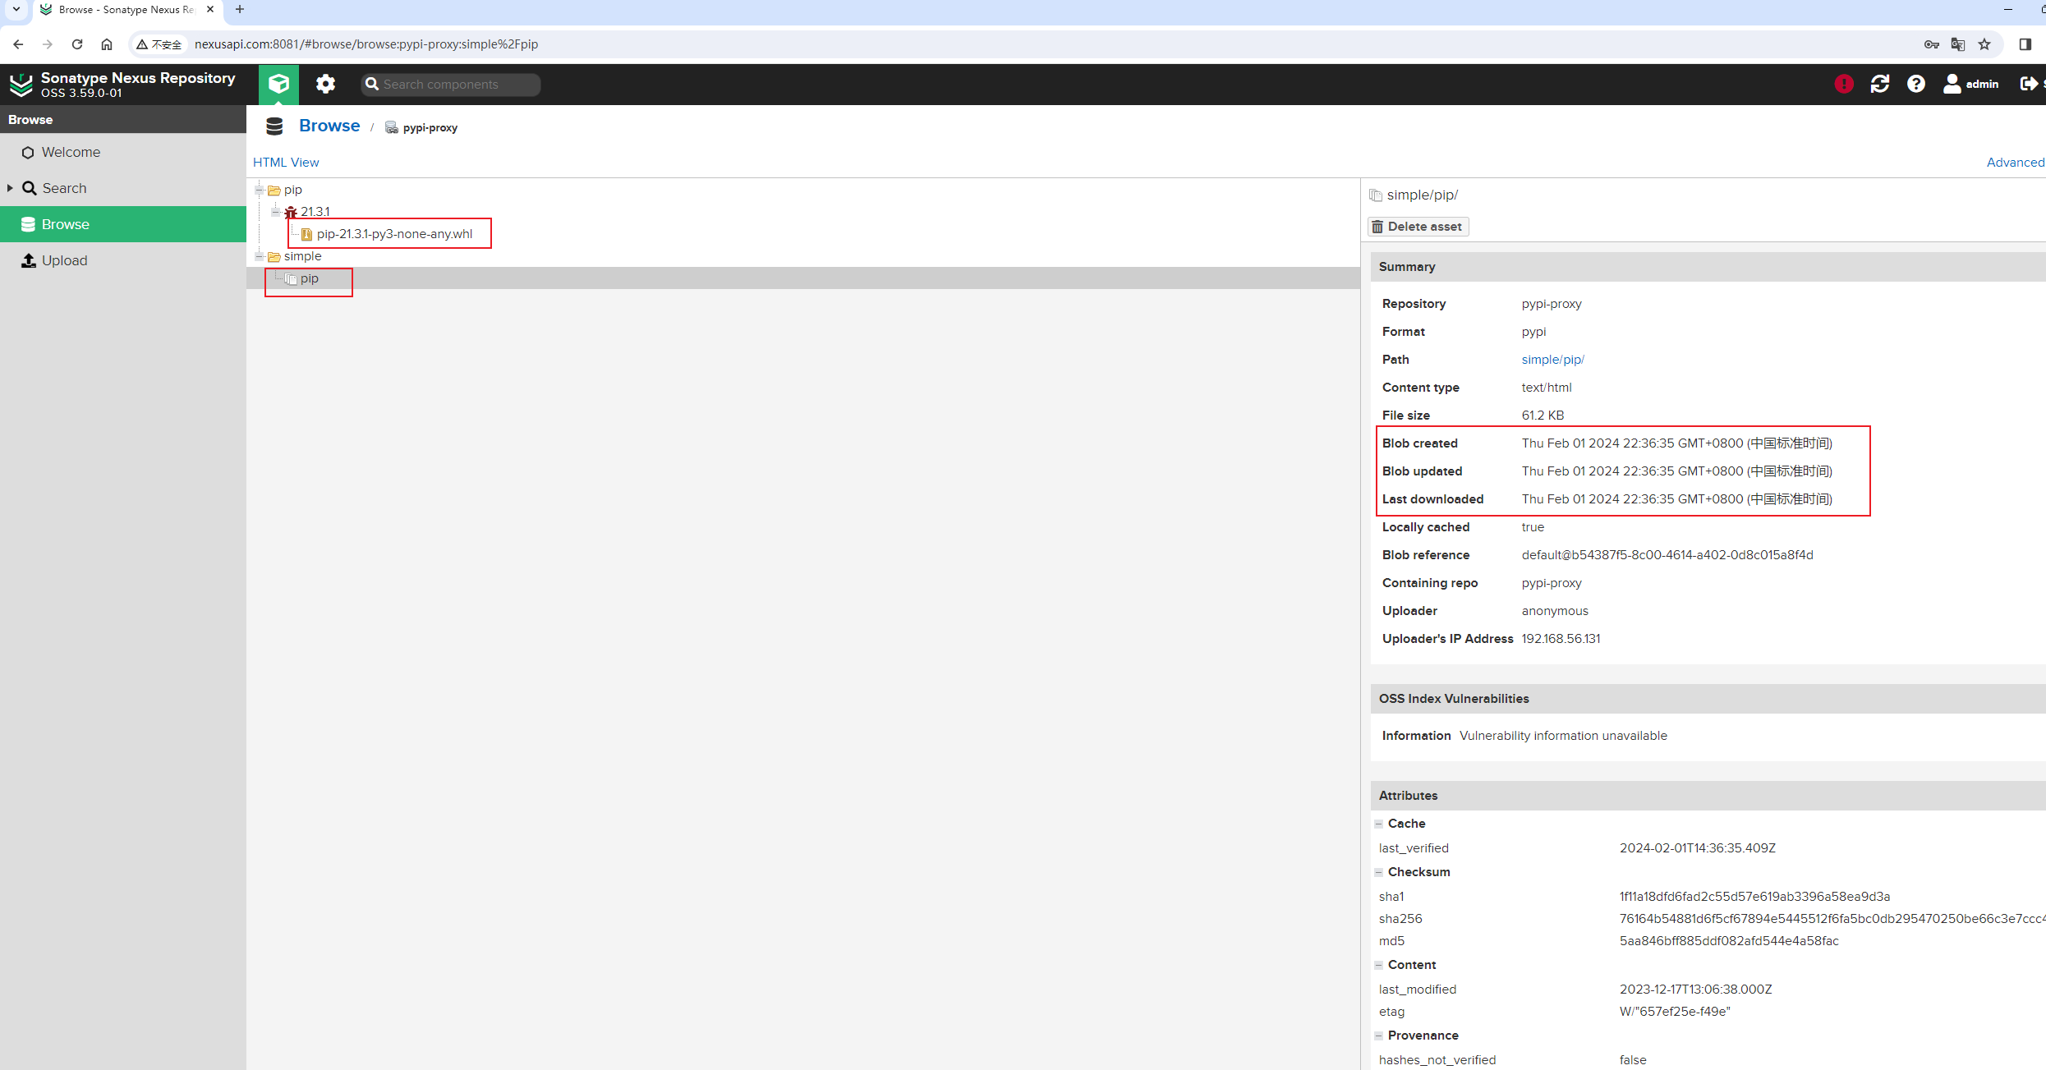Click the sign out icon
Viewport: 2046px width, 1070px height.
[2029, 84]
